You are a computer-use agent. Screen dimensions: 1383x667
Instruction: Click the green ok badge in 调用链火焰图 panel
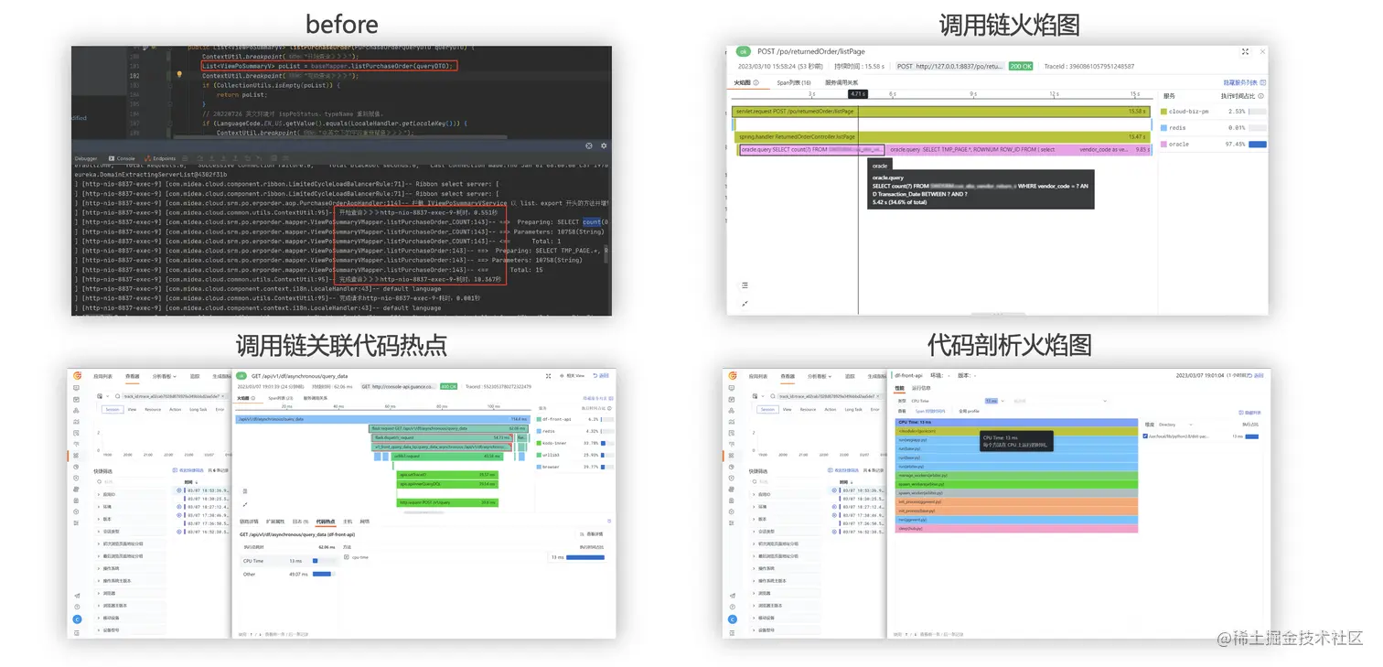point(743,51)
